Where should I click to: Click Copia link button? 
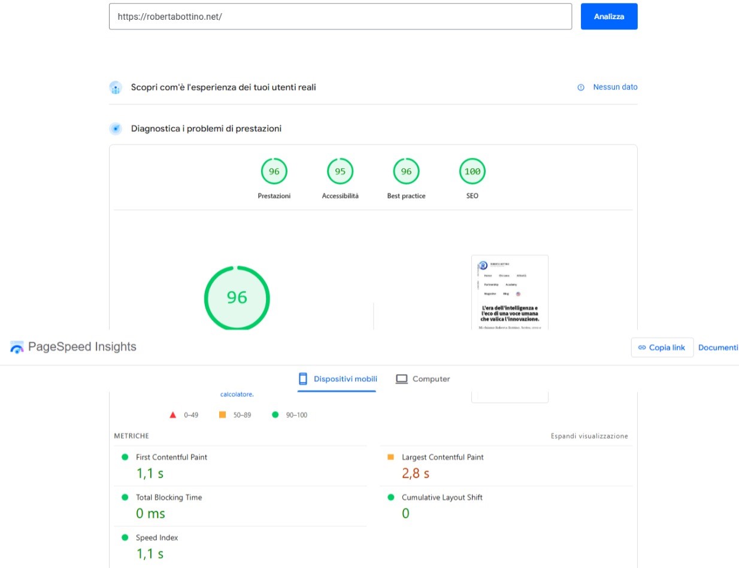coord(662,347)
